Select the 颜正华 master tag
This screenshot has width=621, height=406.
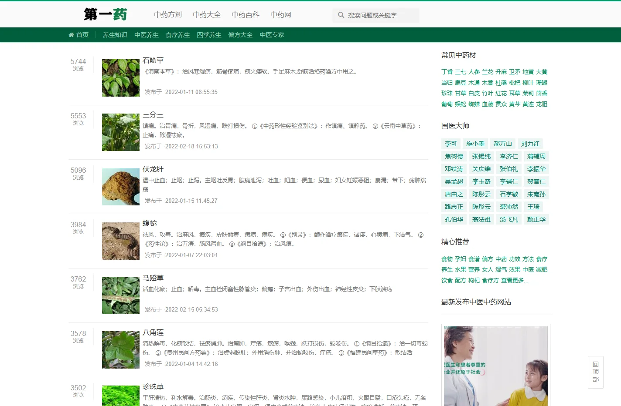536,219
